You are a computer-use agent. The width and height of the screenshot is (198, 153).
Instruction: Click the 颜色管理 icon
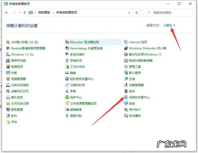8,110
